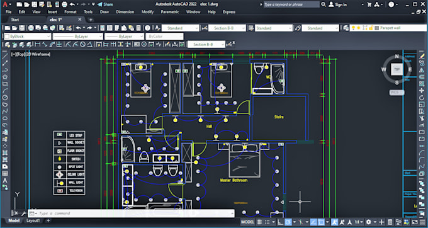Screen dimensions: 428x228
Task: Click the Plot printer icon in Standard toolbar
Action: 31,28
